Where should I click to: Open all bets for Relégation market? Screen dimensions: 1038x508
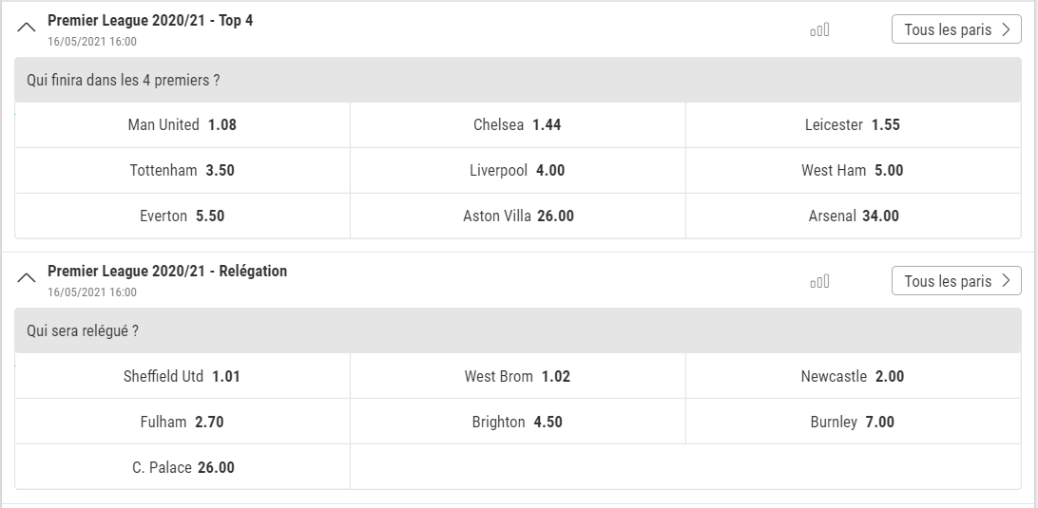pos(956,282)
